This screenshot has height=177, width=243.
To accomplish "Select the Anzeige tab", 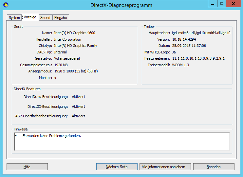I will pyautogui.click(x=30, y=17).
